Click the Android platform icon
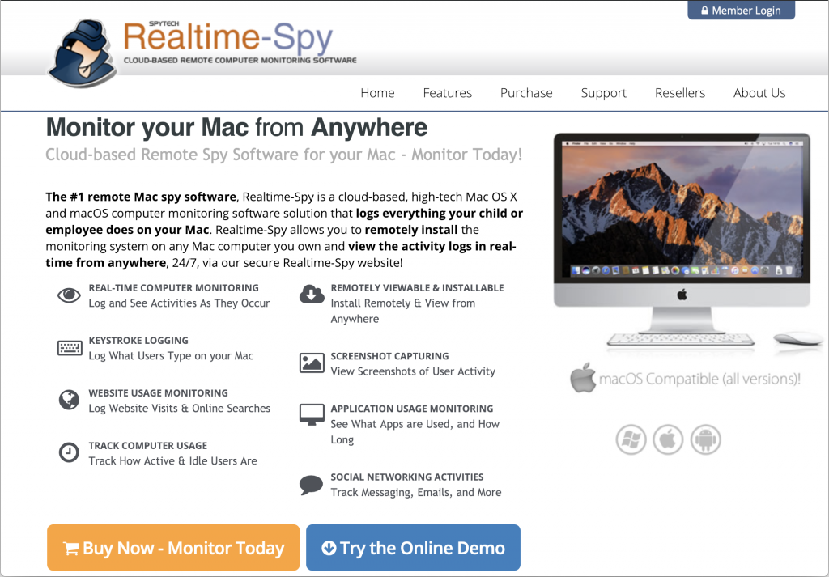 [x=705, y=439]
